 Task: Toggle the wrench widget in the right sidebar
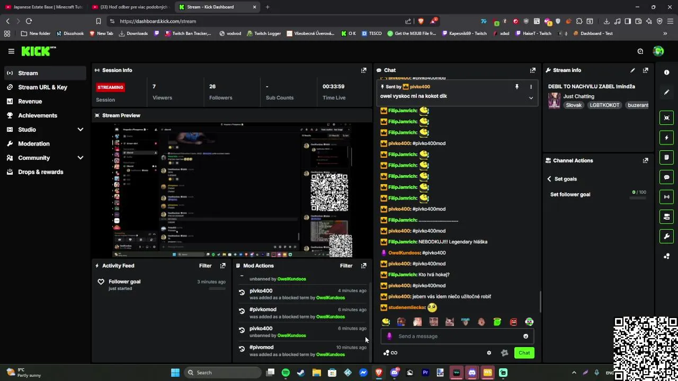tap(666, 236)
